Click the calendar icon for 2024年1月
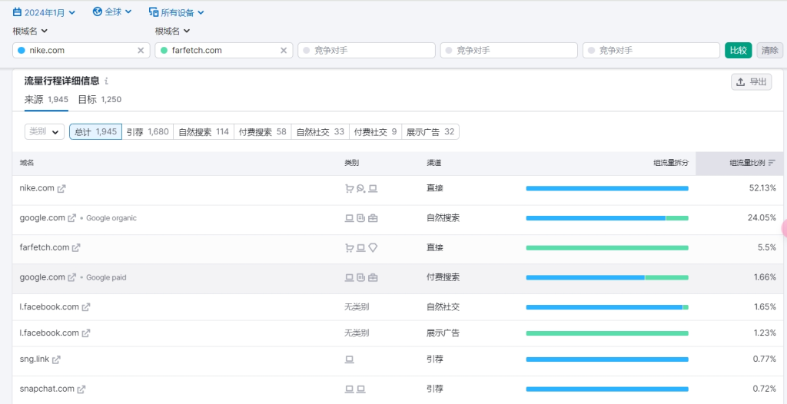 click(17, 12)
